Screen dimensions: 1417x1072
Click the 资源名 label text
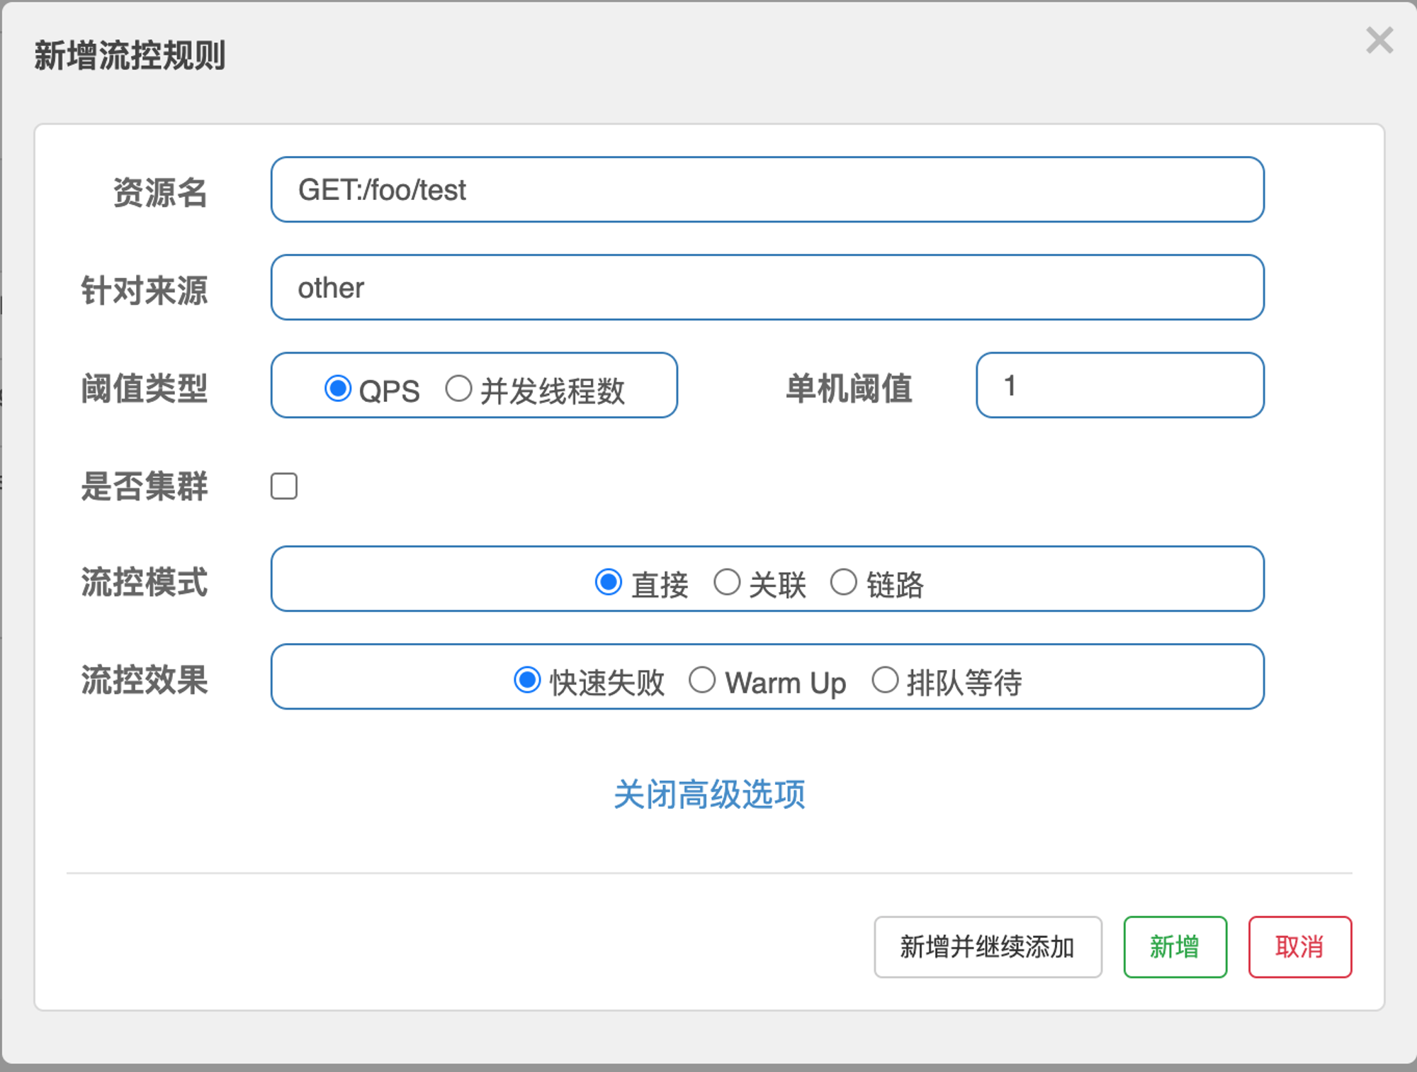(x=161, y=193)
